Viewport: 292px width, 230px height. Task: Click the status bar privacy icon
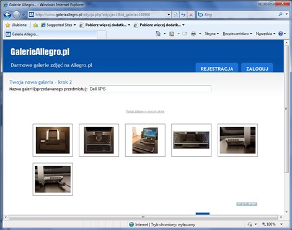pyautogui.click(x=250, y=224)
